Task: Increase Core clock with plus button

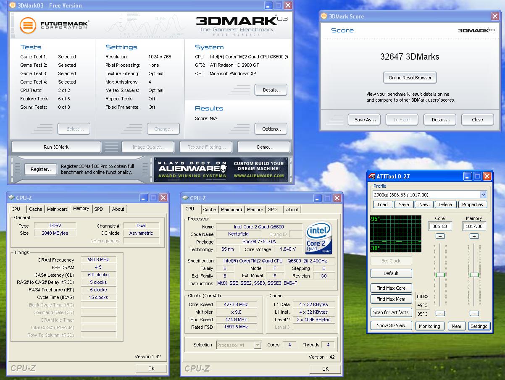Action: (440, 236)
